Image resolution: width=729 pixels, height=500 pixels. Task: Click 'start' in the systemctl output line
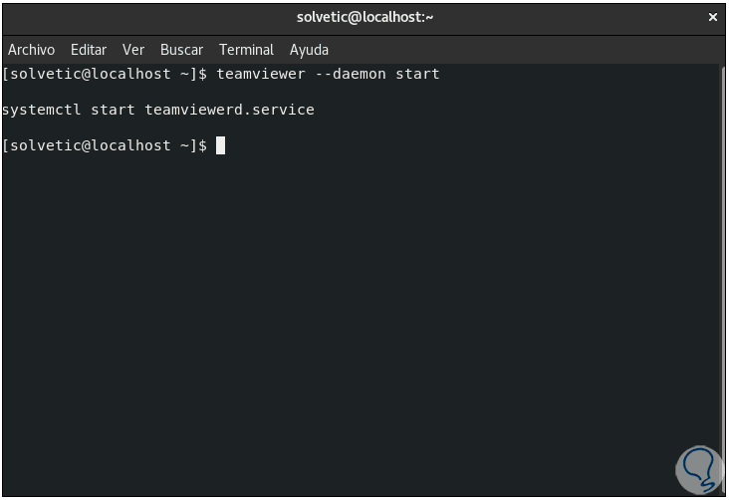coord(113,110)
